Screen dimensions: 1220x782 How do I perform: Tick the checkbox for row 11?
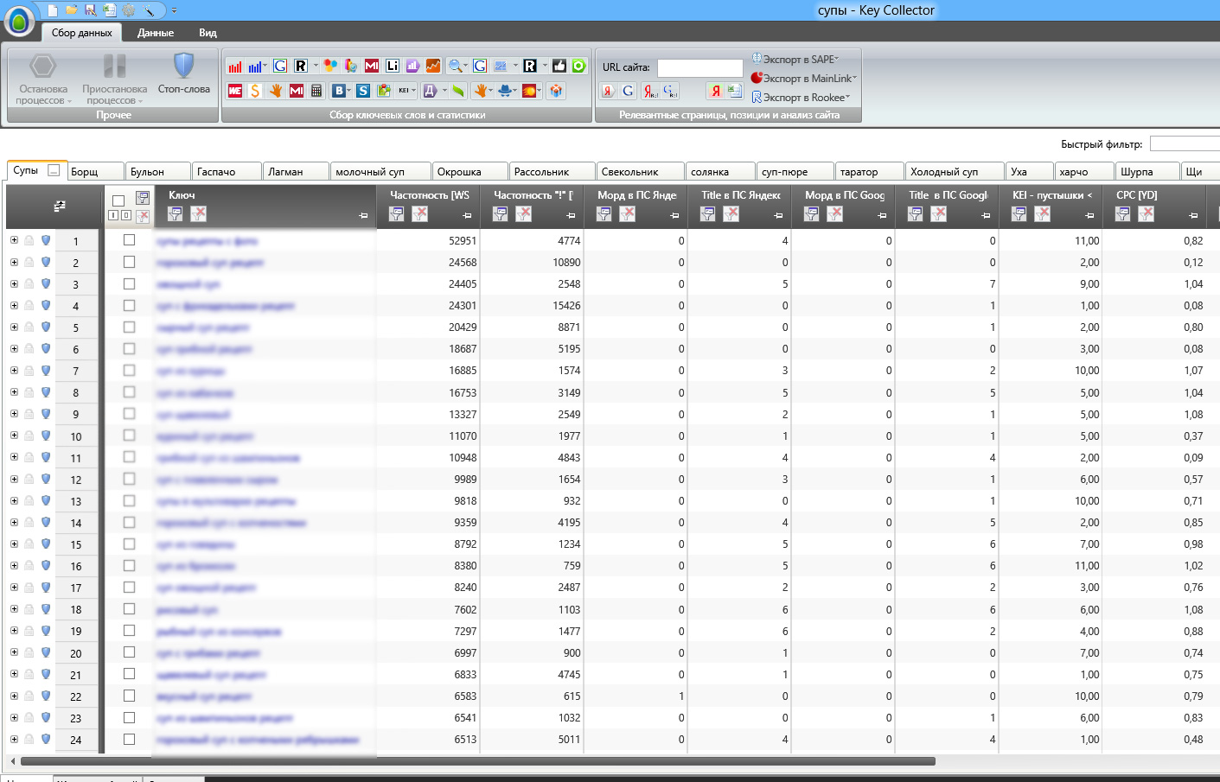129,457
